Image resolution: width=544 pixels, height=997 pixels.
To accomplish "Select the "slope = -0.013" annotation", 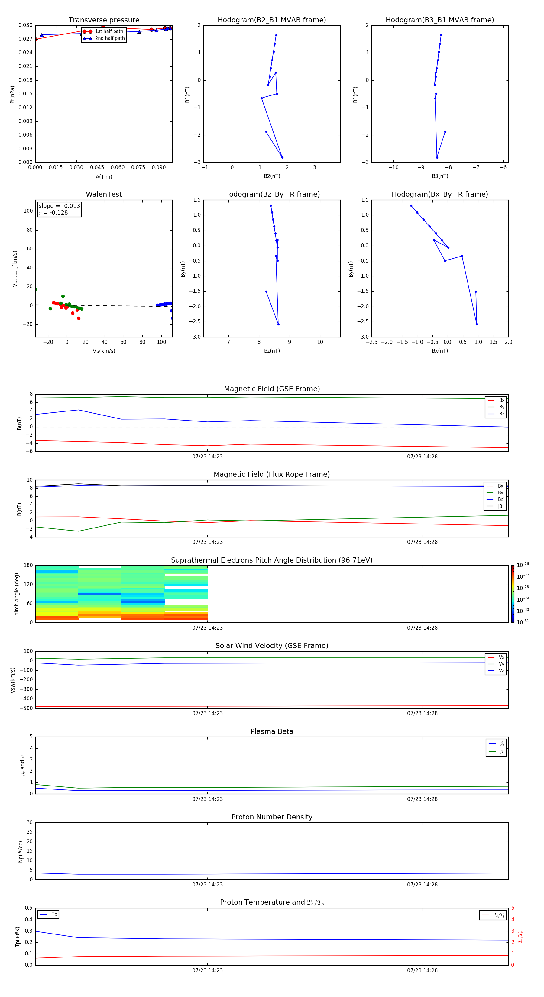I will 59,206.
